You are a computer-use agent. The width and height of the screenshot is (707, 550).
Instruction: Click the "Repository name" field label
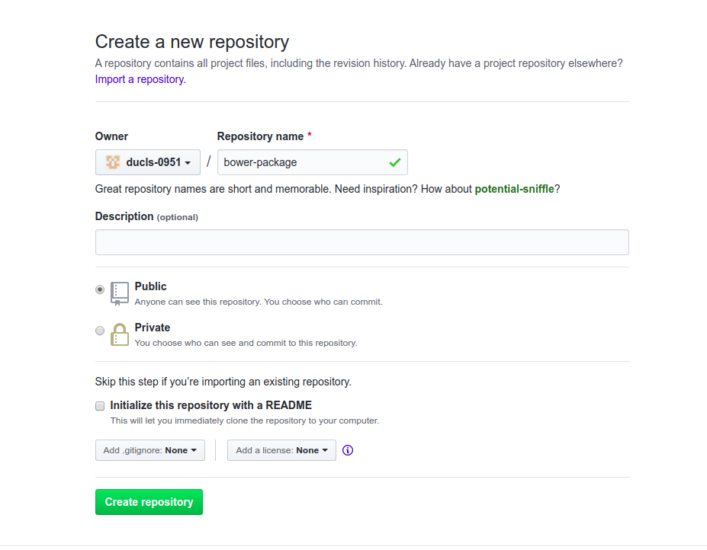pos(261,136)
